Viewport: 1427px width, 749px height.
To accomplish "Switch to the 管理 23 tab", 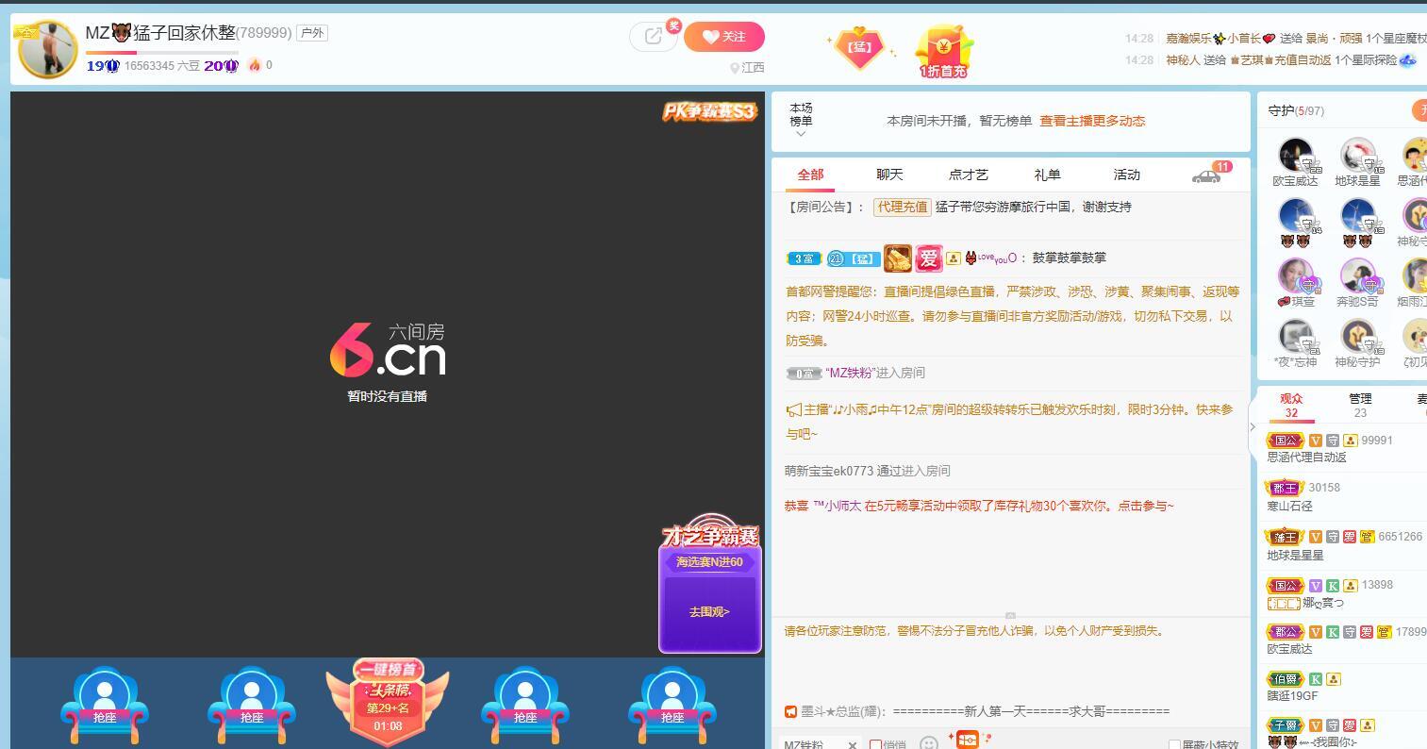I will [1360, 406].
